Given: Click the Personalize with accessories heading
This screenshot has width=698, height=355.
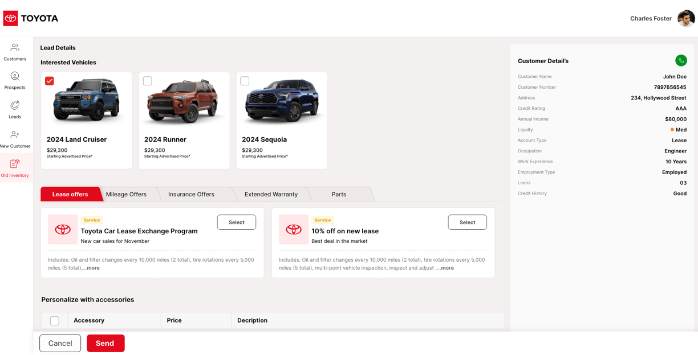Looking at the screenshot, I should [88, 299].
